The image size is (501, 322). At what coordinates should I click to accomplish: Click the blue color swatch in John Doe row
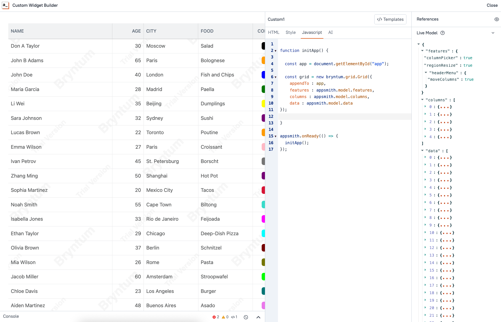pos(263,75)
